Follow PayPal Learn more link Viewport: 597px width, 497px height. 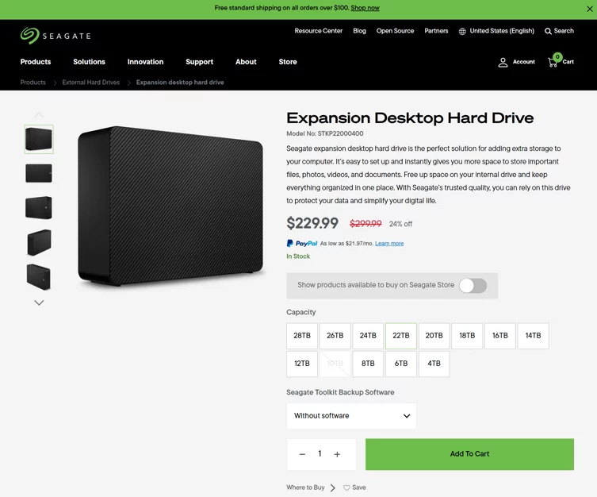click(389, 244)
